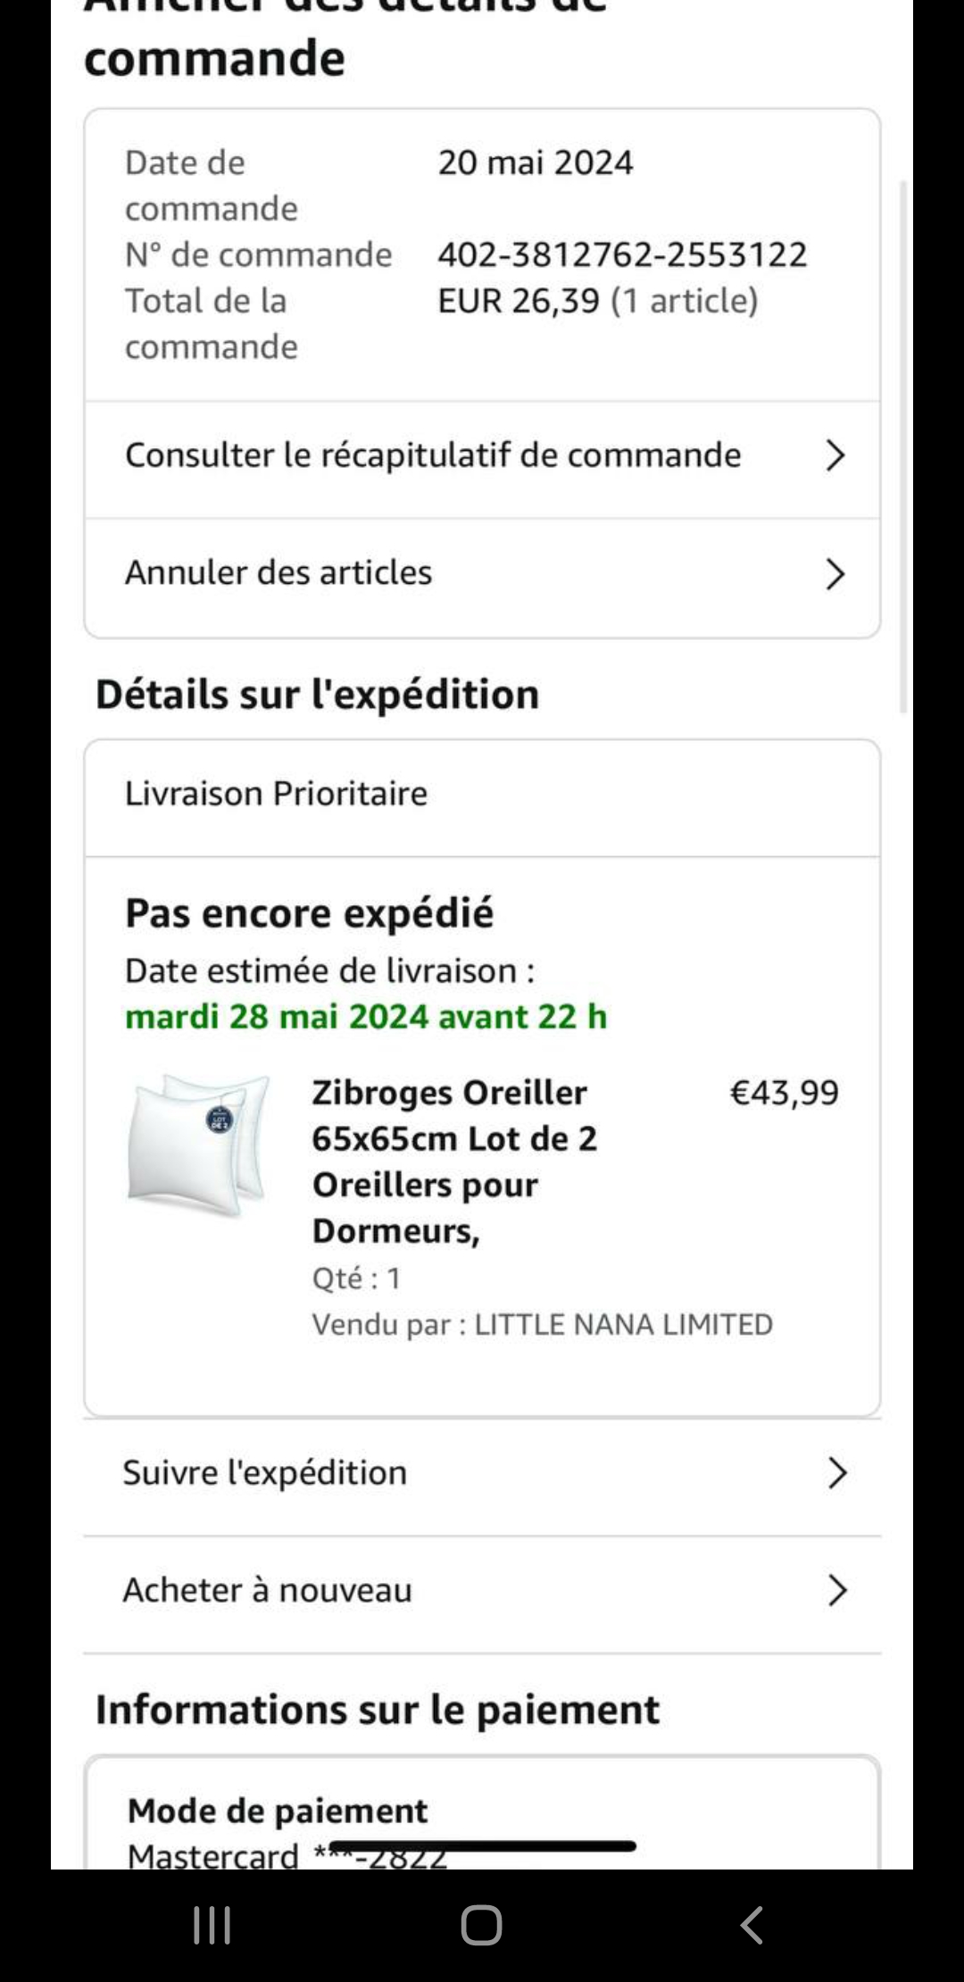The height and width of the screenshot is (1982, 964).
Task: Tap chevron beside Annuler des articles
Action: point(835,573)
